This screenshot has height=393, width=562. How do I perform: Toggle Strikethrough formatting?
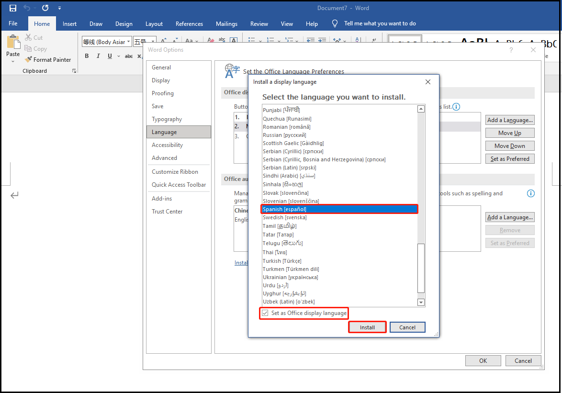tap(129, 56)
